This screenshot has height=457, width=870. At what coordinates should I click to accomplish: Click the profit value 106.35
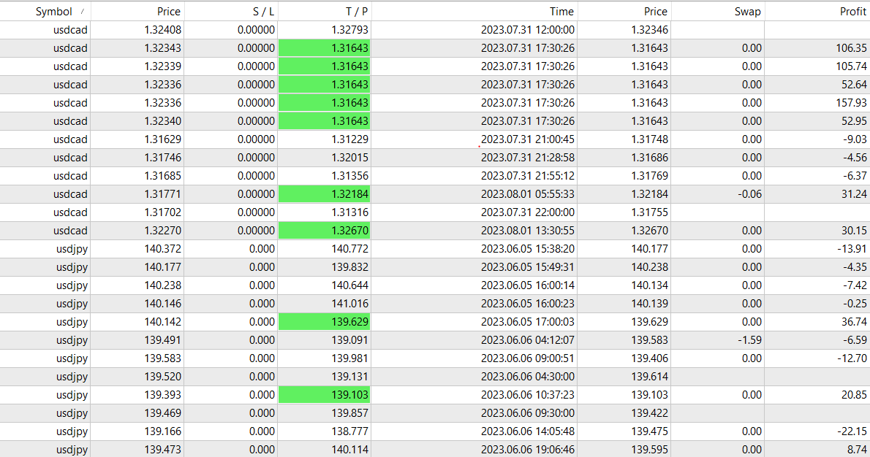tap(851, 48)
